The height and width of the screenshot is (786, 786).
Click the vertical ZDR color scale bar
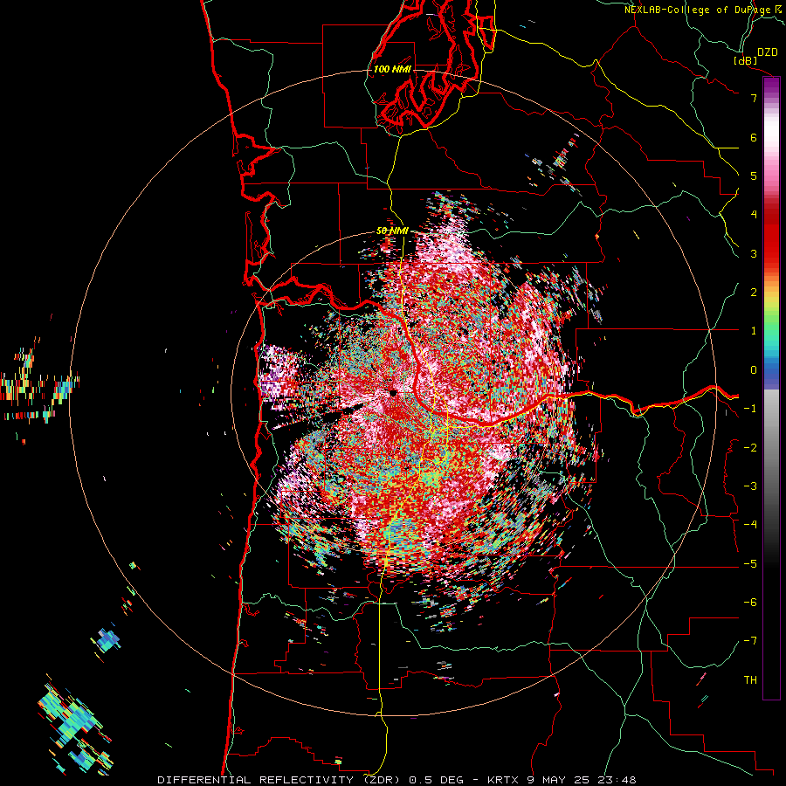[x=771, y=388]
